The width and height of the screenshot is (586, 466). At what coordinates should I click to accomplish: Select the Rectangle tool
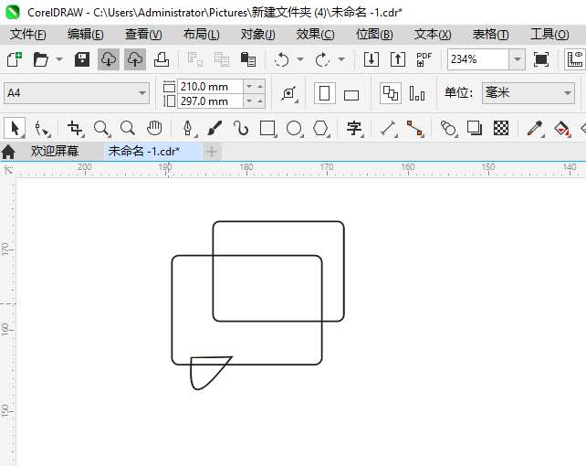click(267, 129)
